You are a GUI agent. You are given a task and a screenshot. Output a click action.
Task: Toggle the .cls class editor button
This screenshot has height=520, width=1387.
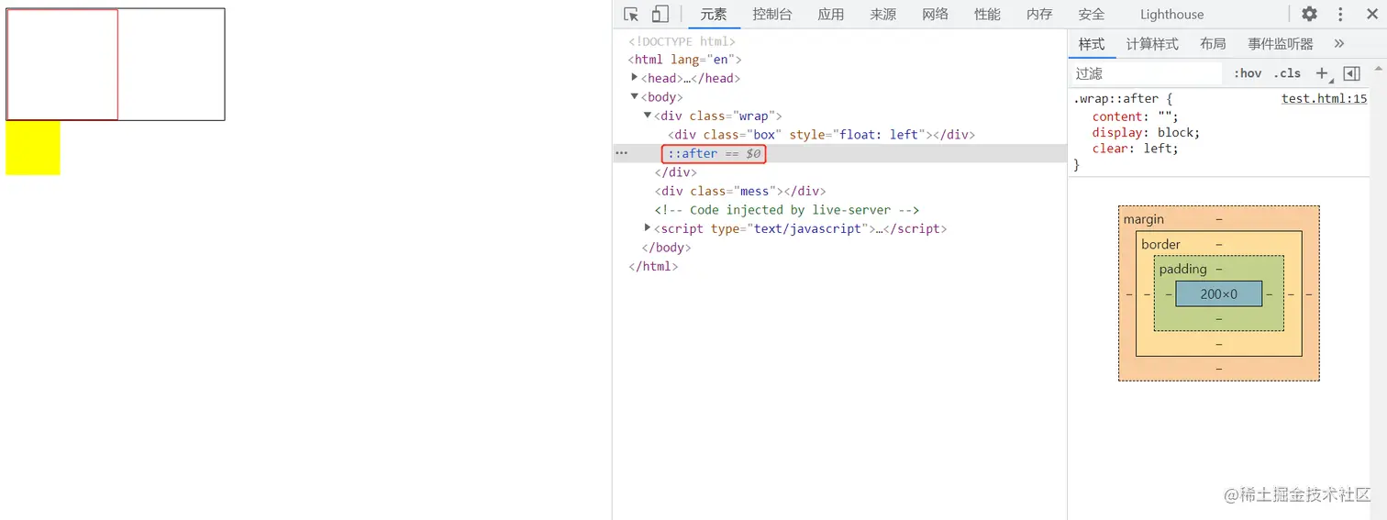(1287, 73)
